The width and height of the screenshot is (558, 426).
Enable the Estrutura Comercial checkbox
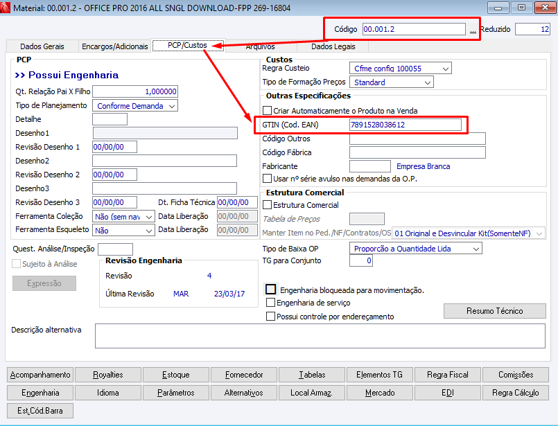click(x=268, y=205)
